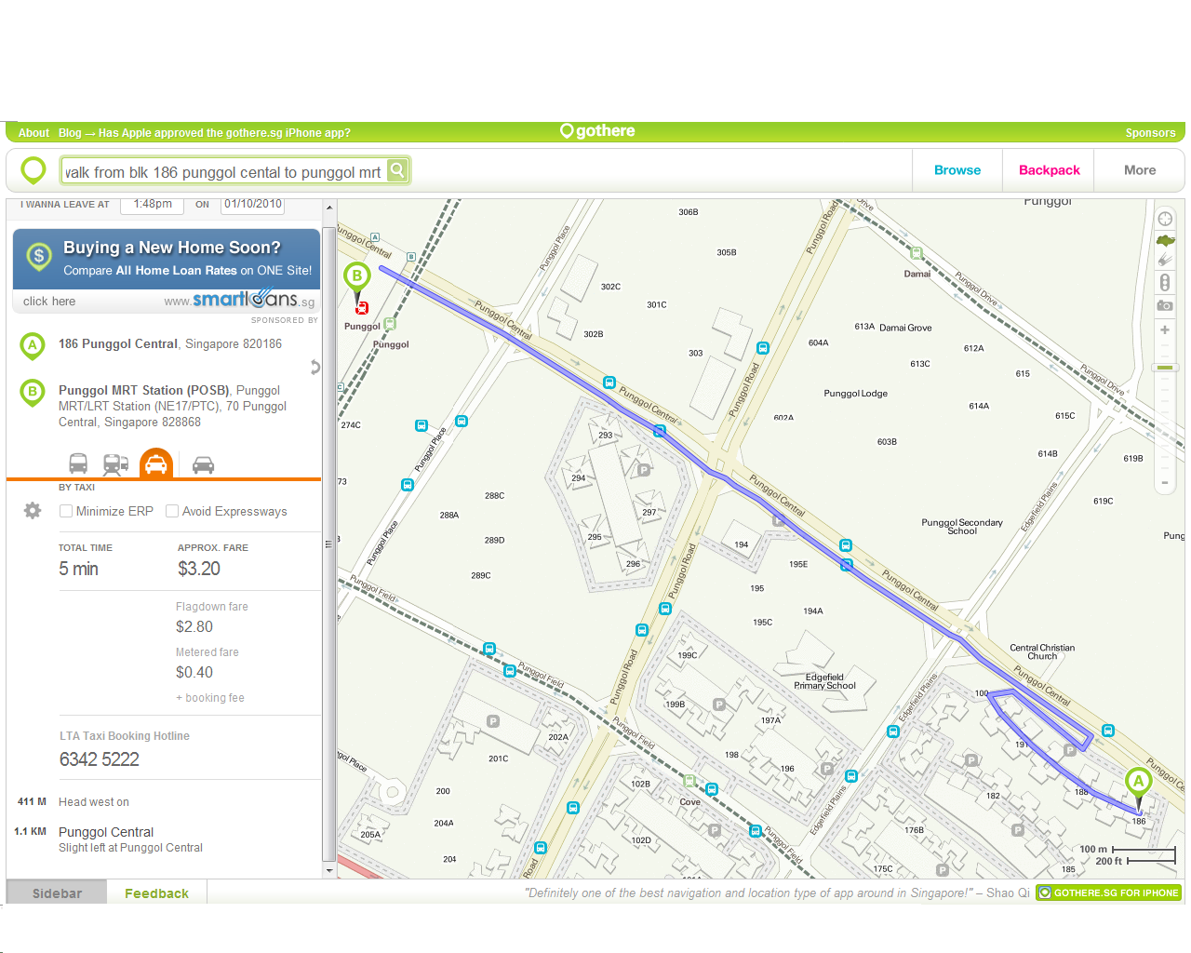Click the search magnifier button
Viewport: 1191px width, 953px height.
click(397, 170)
